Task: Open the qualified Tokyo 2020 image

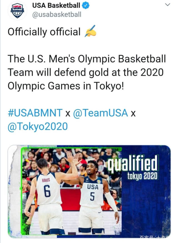Action: pyautogui.click(x=89, y=191)
